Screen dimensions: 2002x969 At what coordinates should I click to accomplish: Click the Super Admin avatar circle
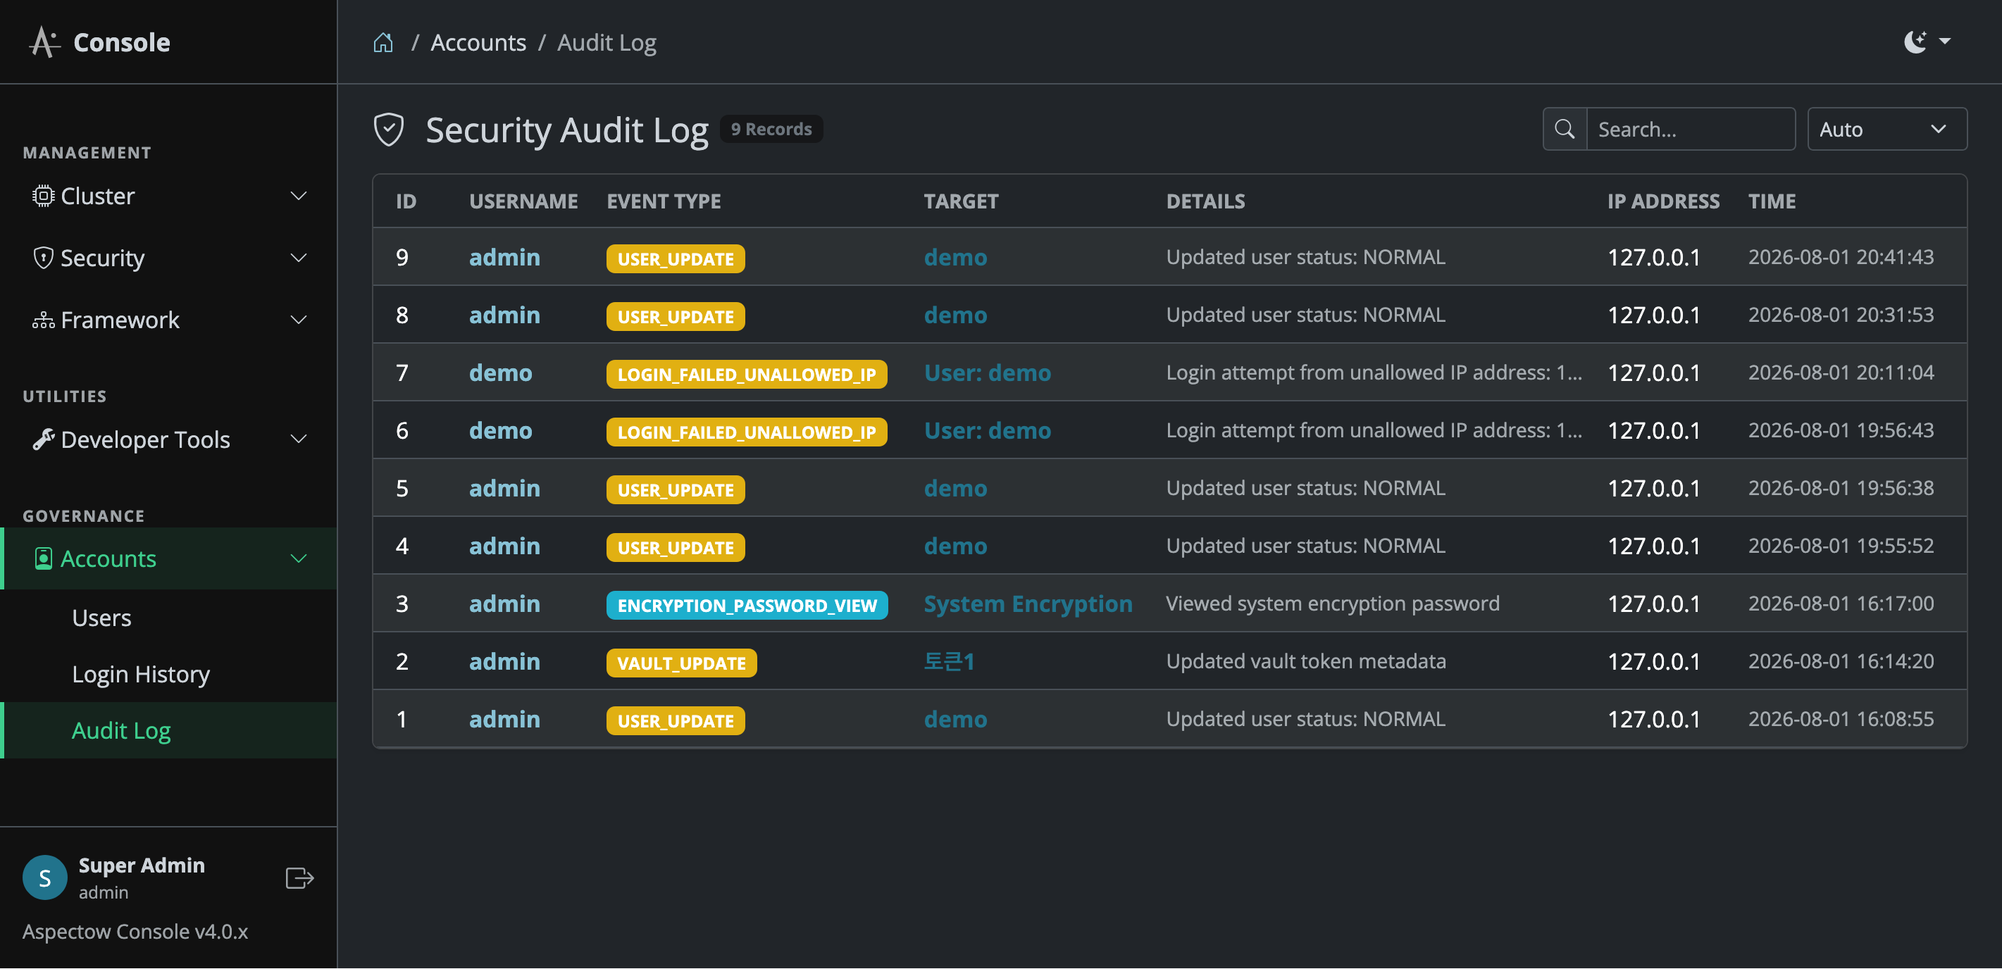[x=45, y=878]
